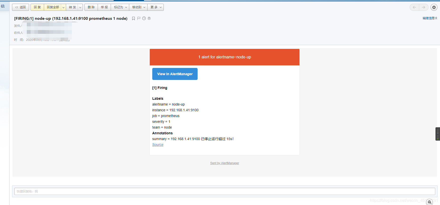Click the '[1] Firing' heading

(160, 88)
